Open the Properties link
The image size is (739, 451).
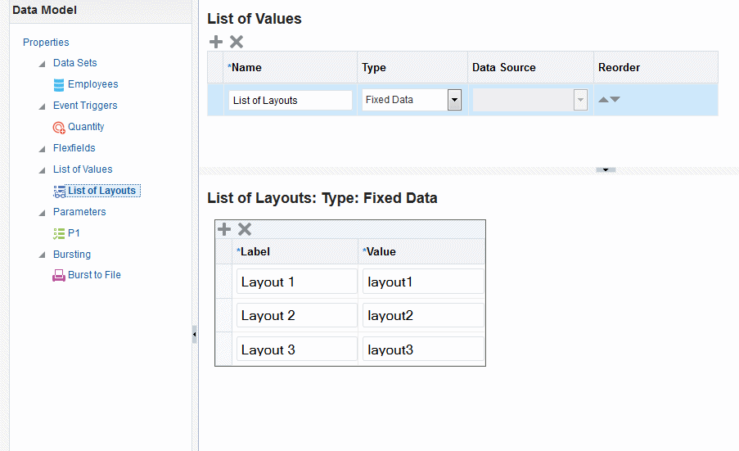click(46, 43)
